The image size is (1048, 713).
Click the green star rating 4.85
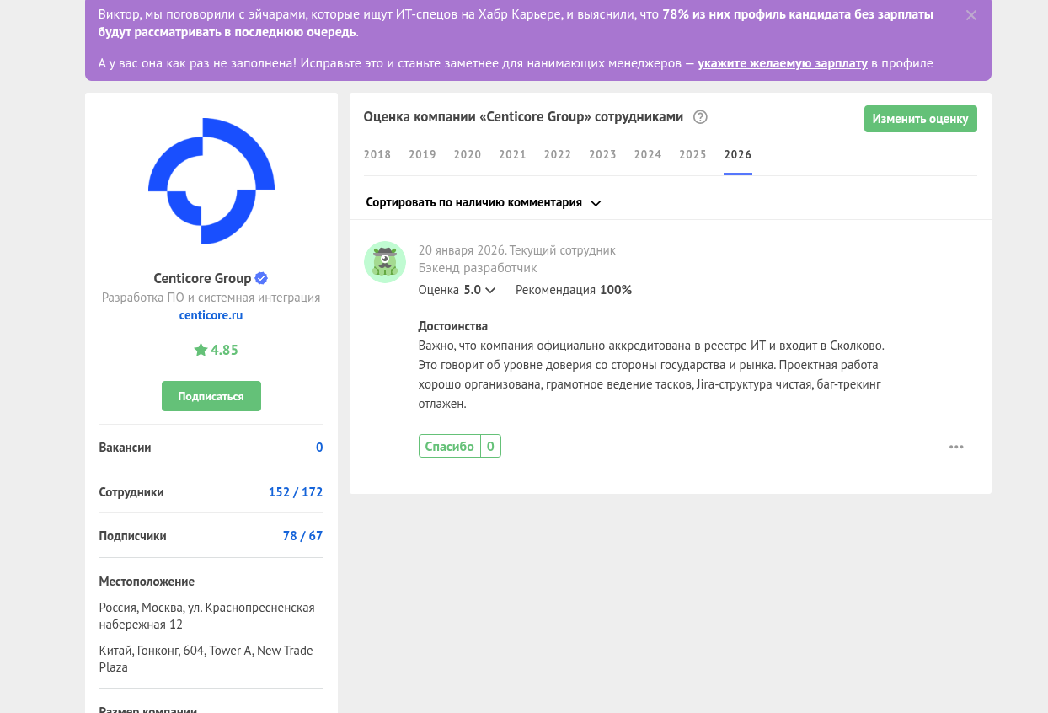pyautogui.click(x=216, y=350)
